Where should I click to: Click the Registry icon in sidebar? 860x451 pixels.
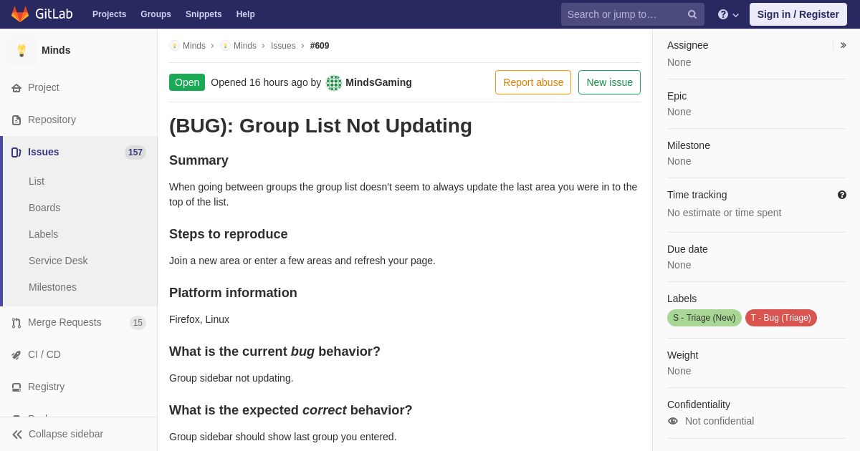coord(16,387)
